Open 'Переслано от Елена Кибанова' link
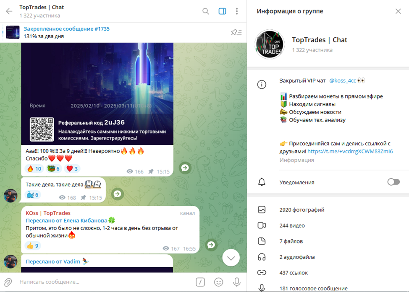Screen dimensions: 409x292 (x=70, y=220)
